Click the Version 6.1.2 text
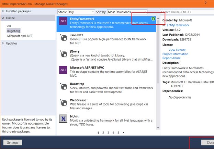The image size is (214, 149). pyautogui.click(x=171, y=30)
